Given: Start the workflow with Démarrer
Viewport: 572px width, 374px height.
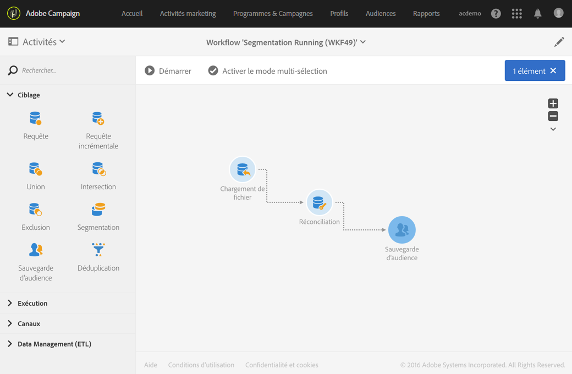Looking at the screenshot, I should (168, 71).
